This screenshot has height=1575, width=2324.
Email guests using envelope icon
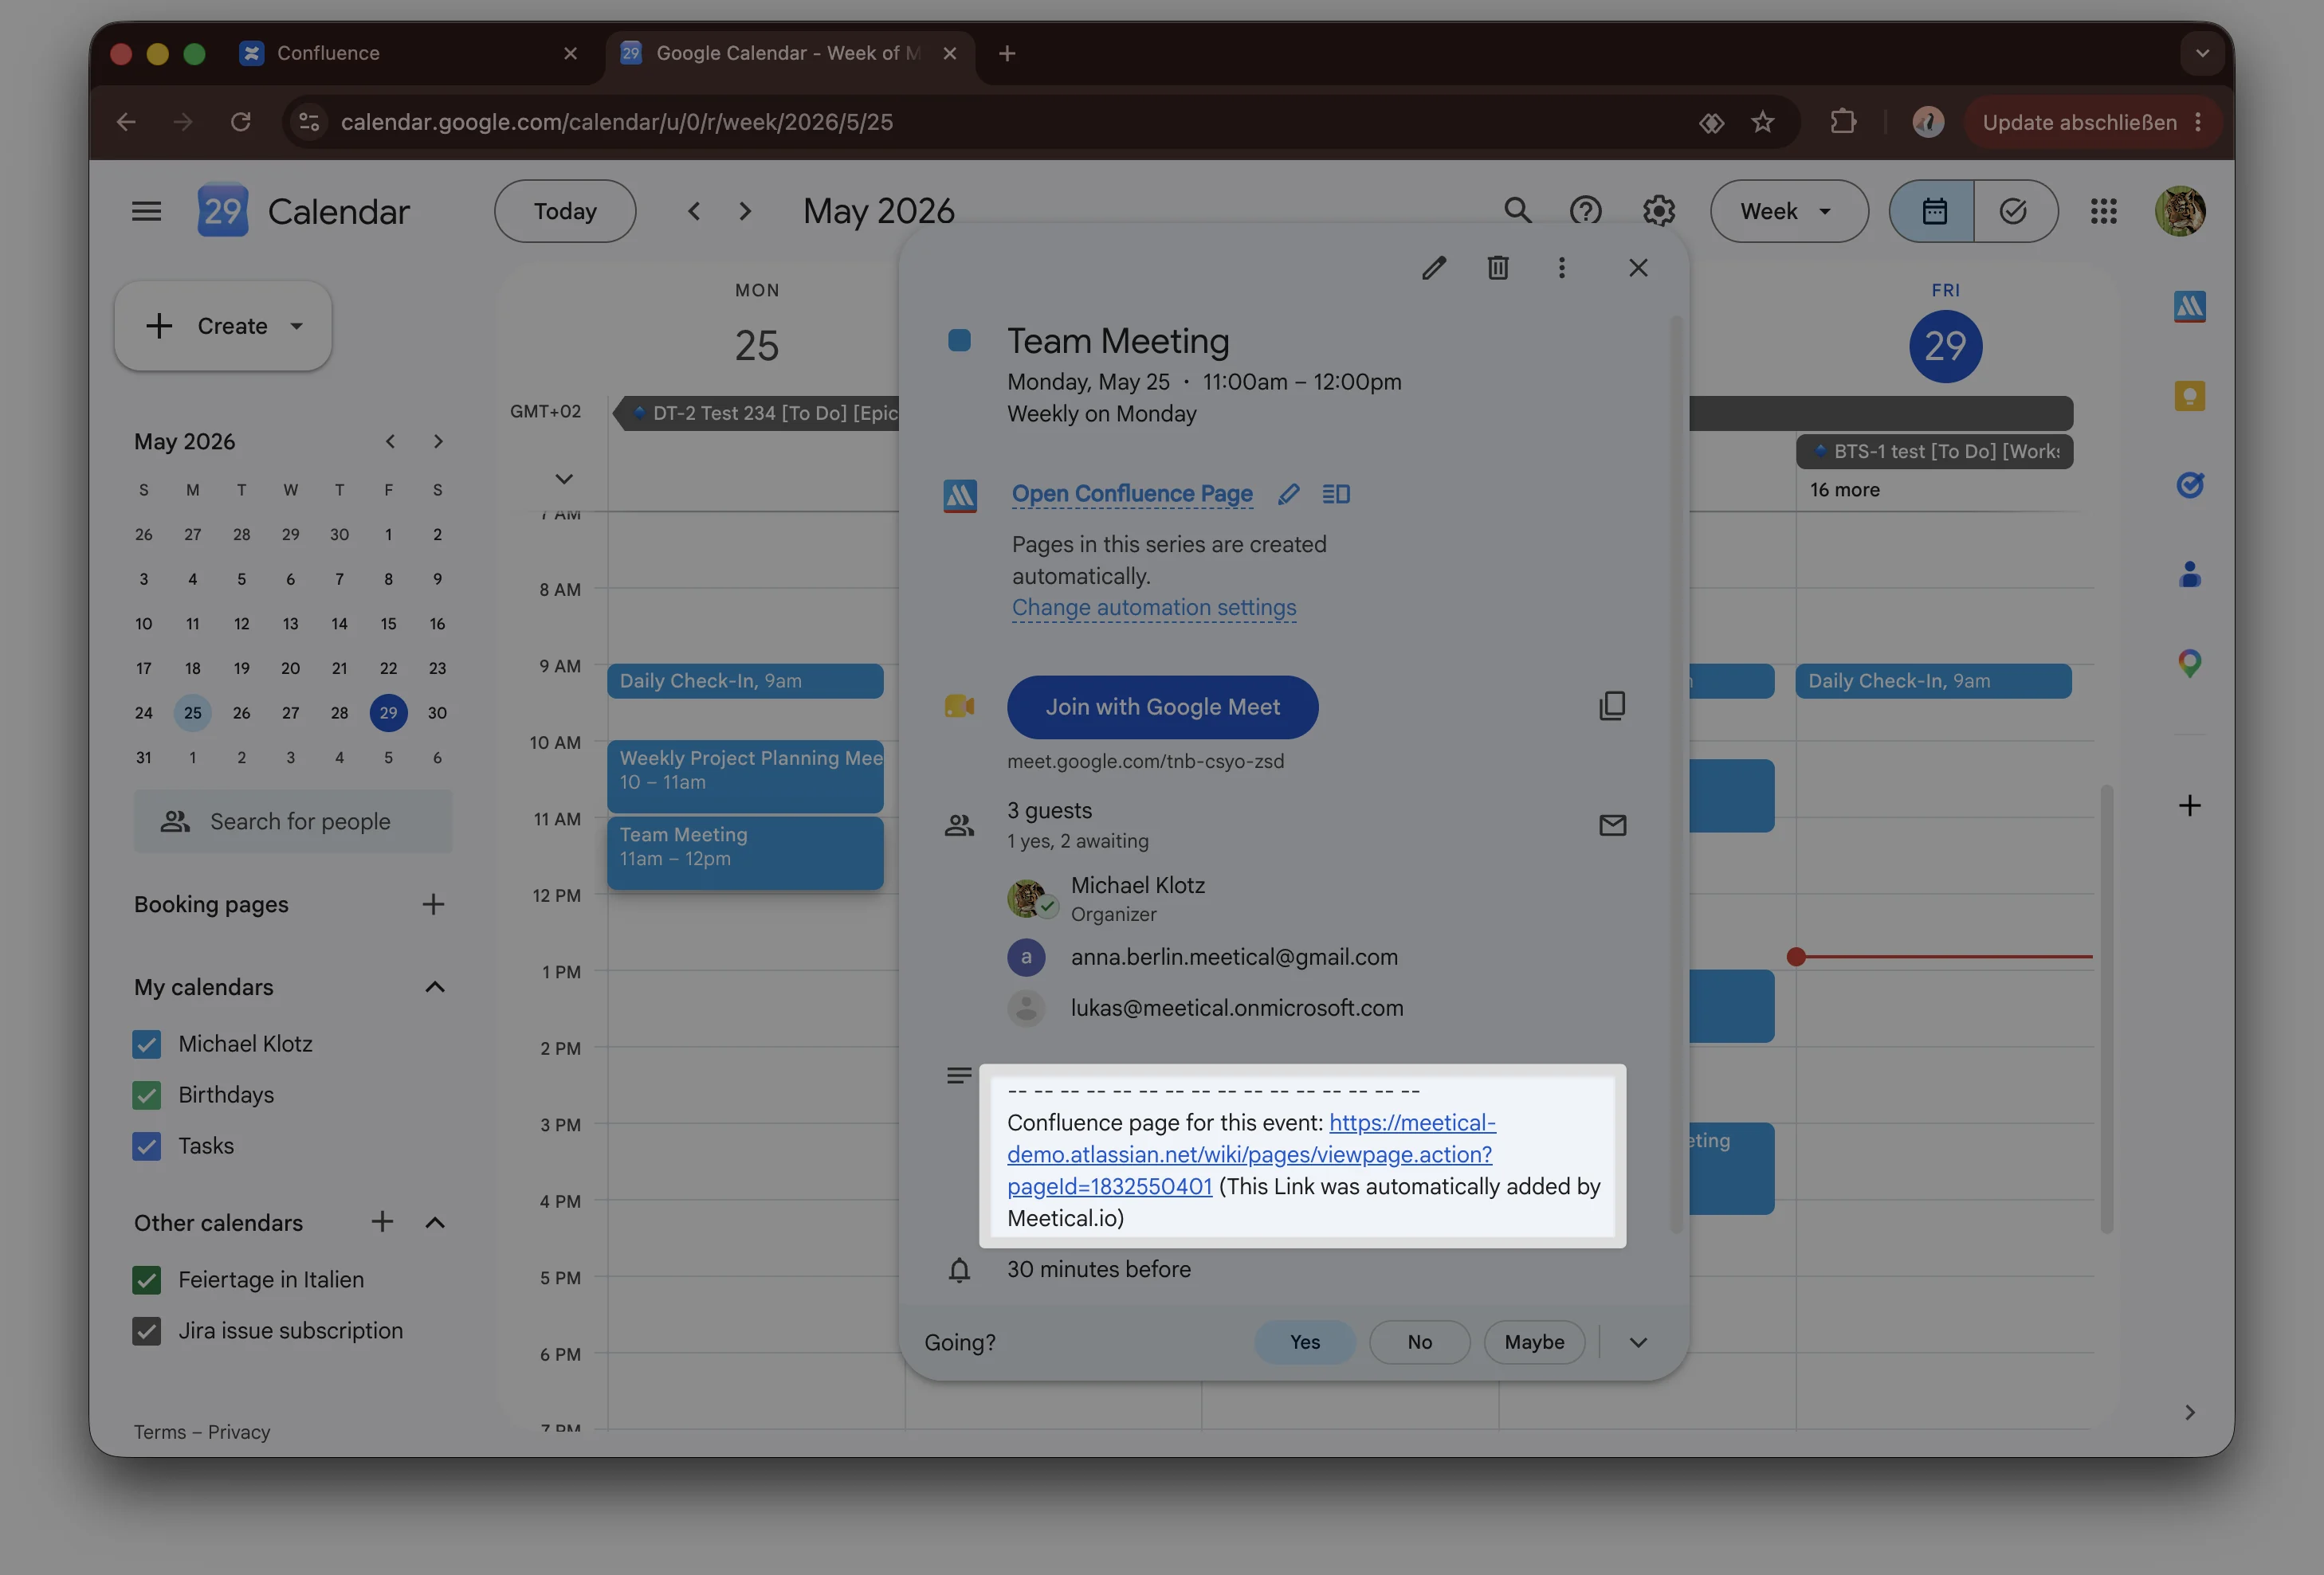click(1612, 825)
